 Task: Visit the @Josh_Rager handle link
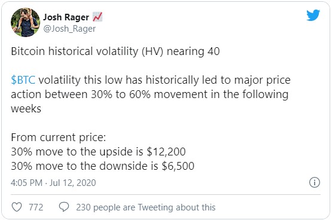click(x=69, y=29)
